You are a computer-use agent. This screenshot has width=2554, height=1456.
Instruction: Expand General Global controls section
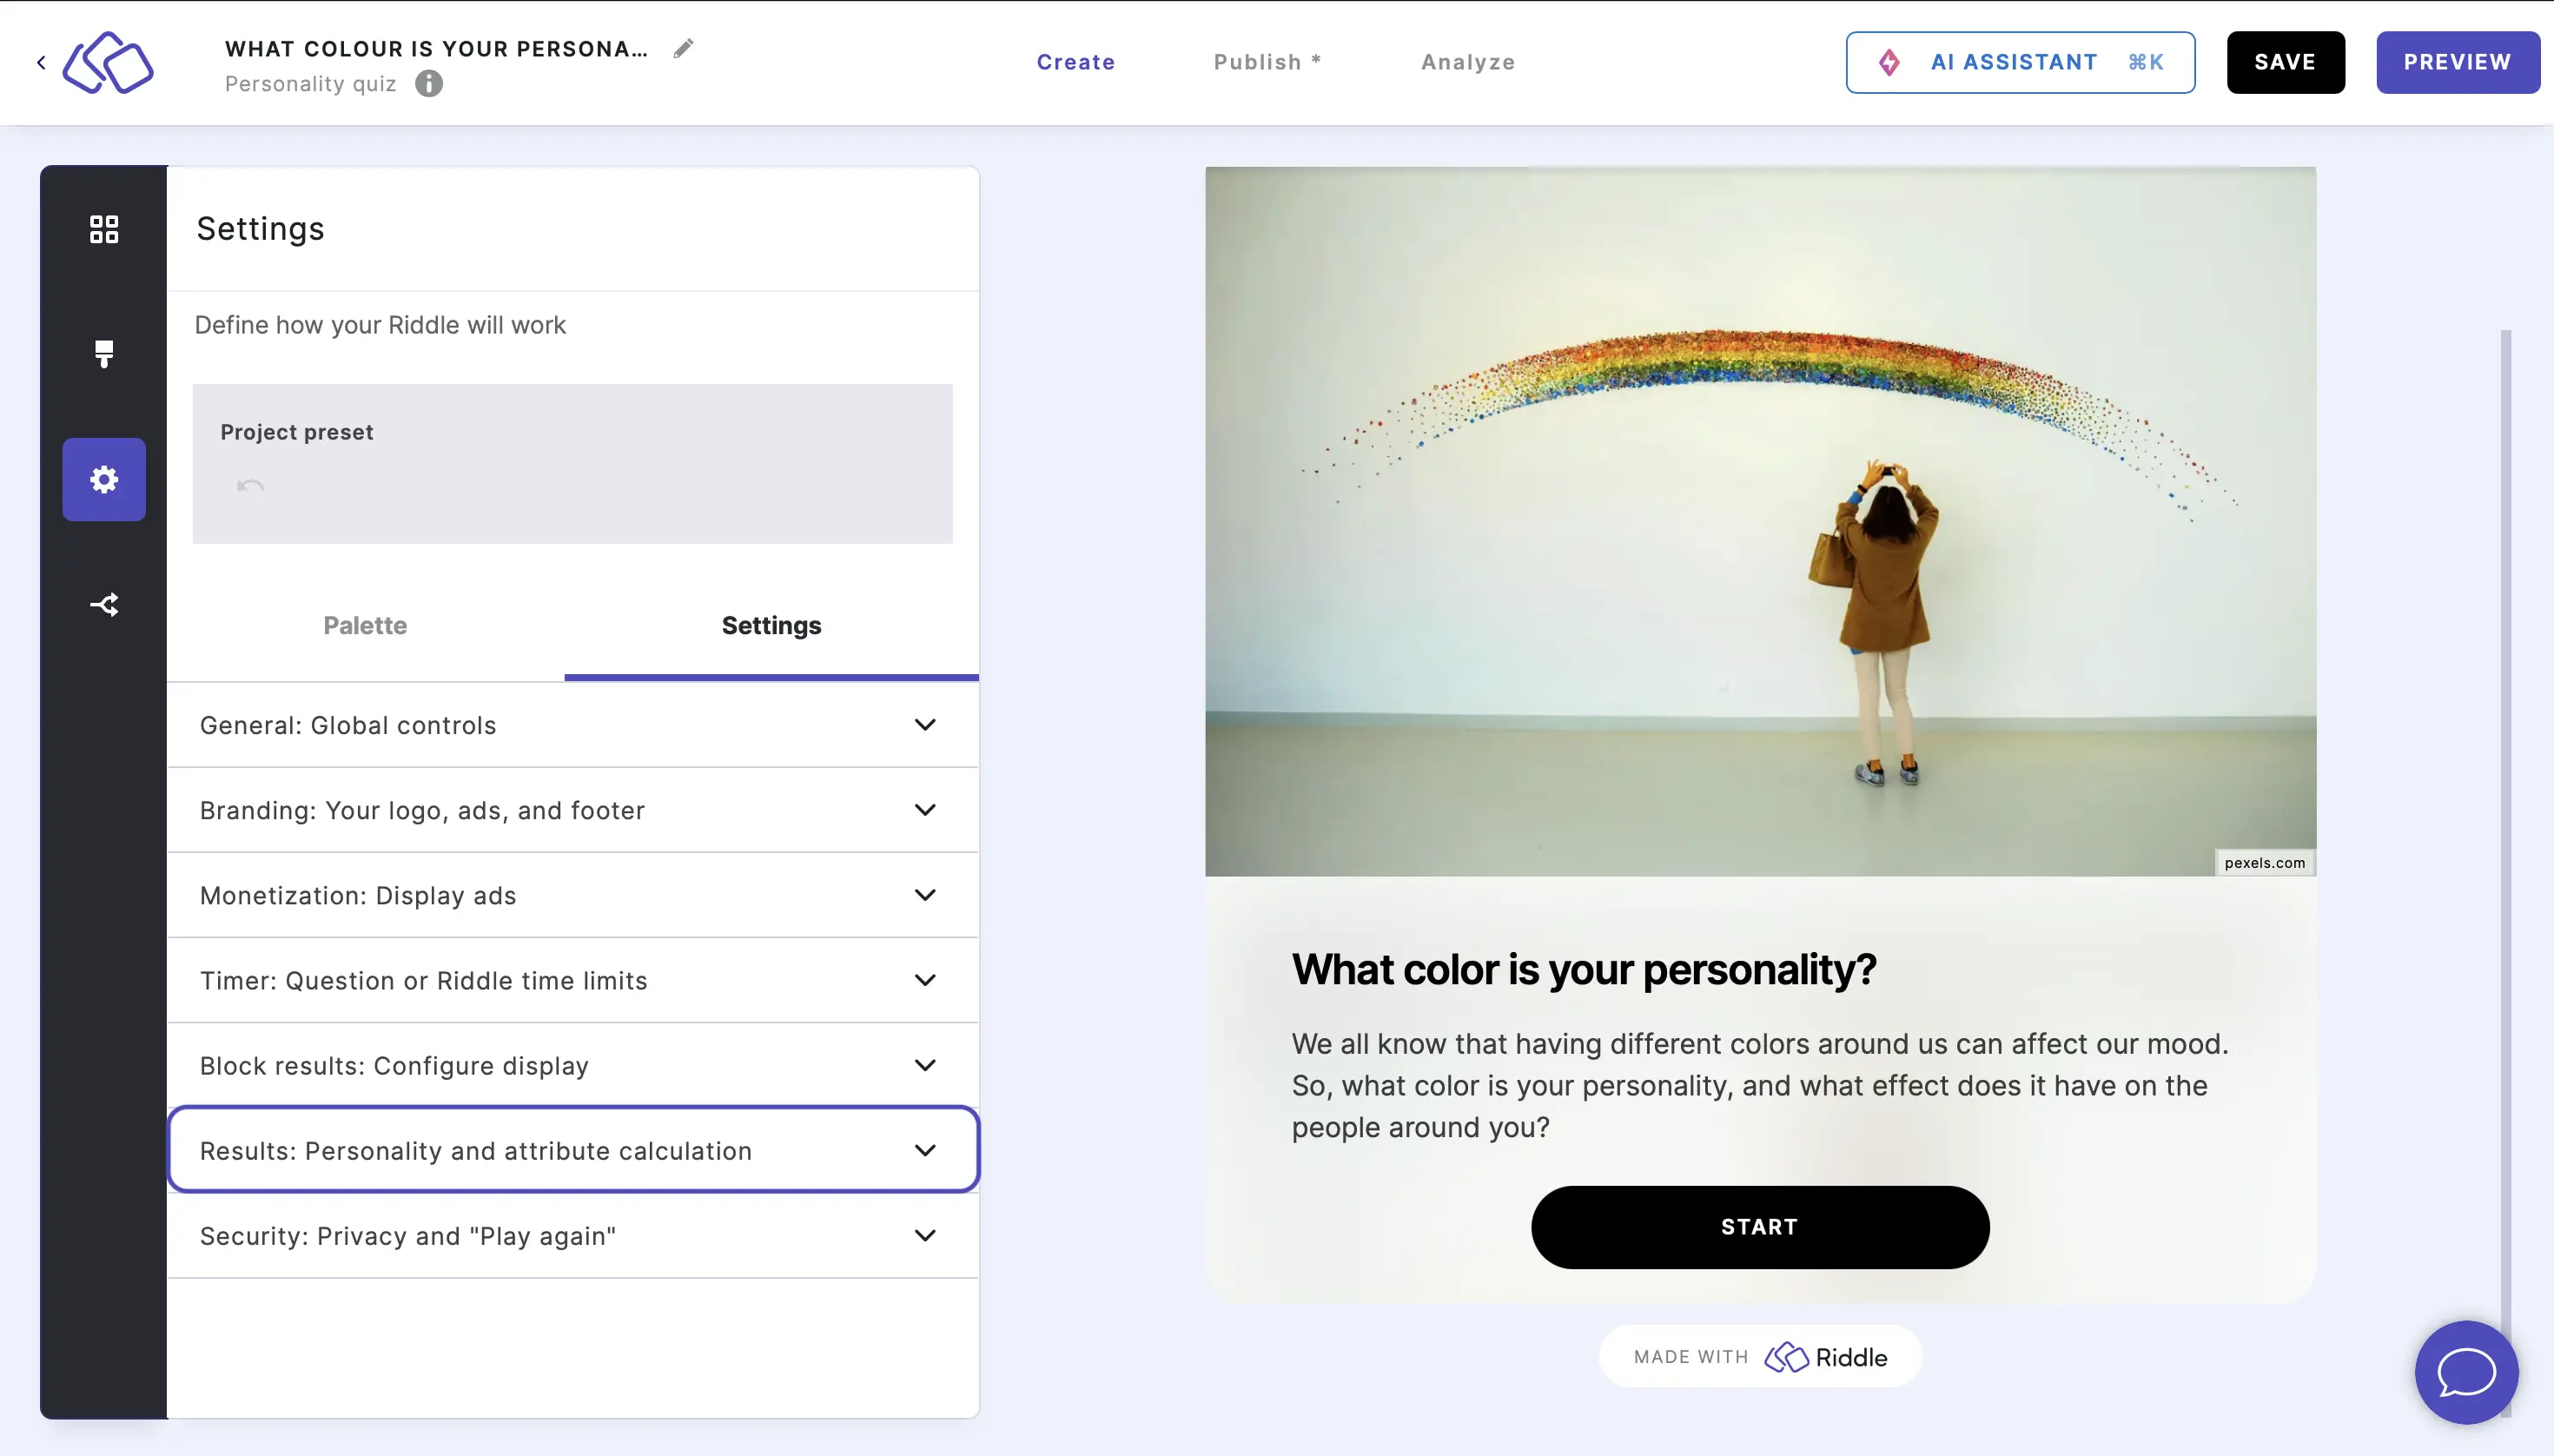click(572, 725)
